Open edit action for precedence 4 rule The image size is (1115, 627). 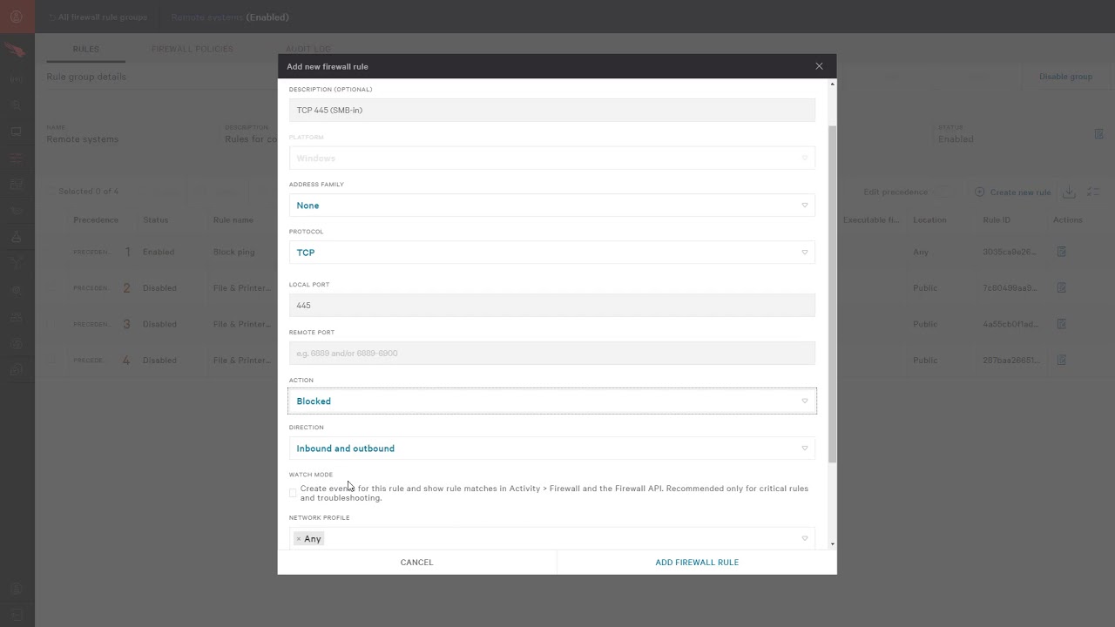[x=1061, y=360]
